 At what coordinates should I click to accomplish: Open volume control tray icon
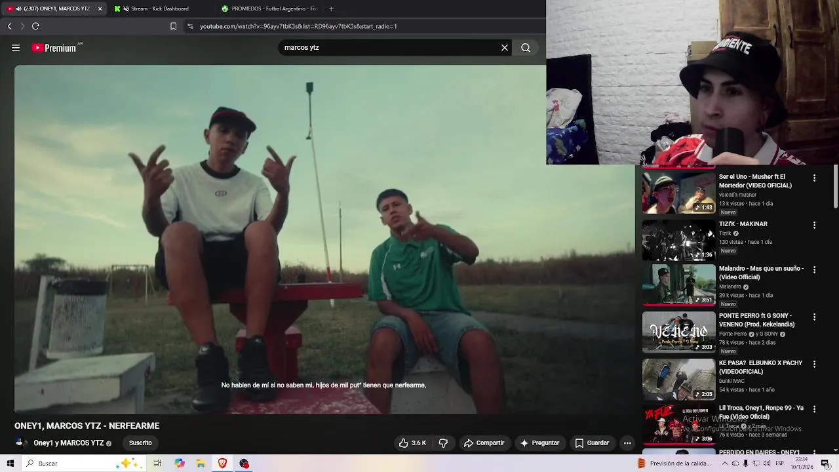(x=767, y=463)
